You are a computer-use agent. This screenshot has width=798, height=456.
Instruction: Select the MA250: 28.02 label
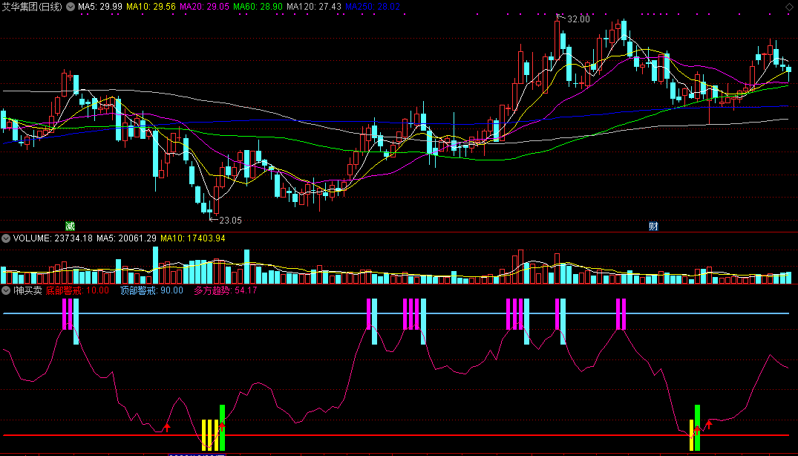[x=373, y=7]
